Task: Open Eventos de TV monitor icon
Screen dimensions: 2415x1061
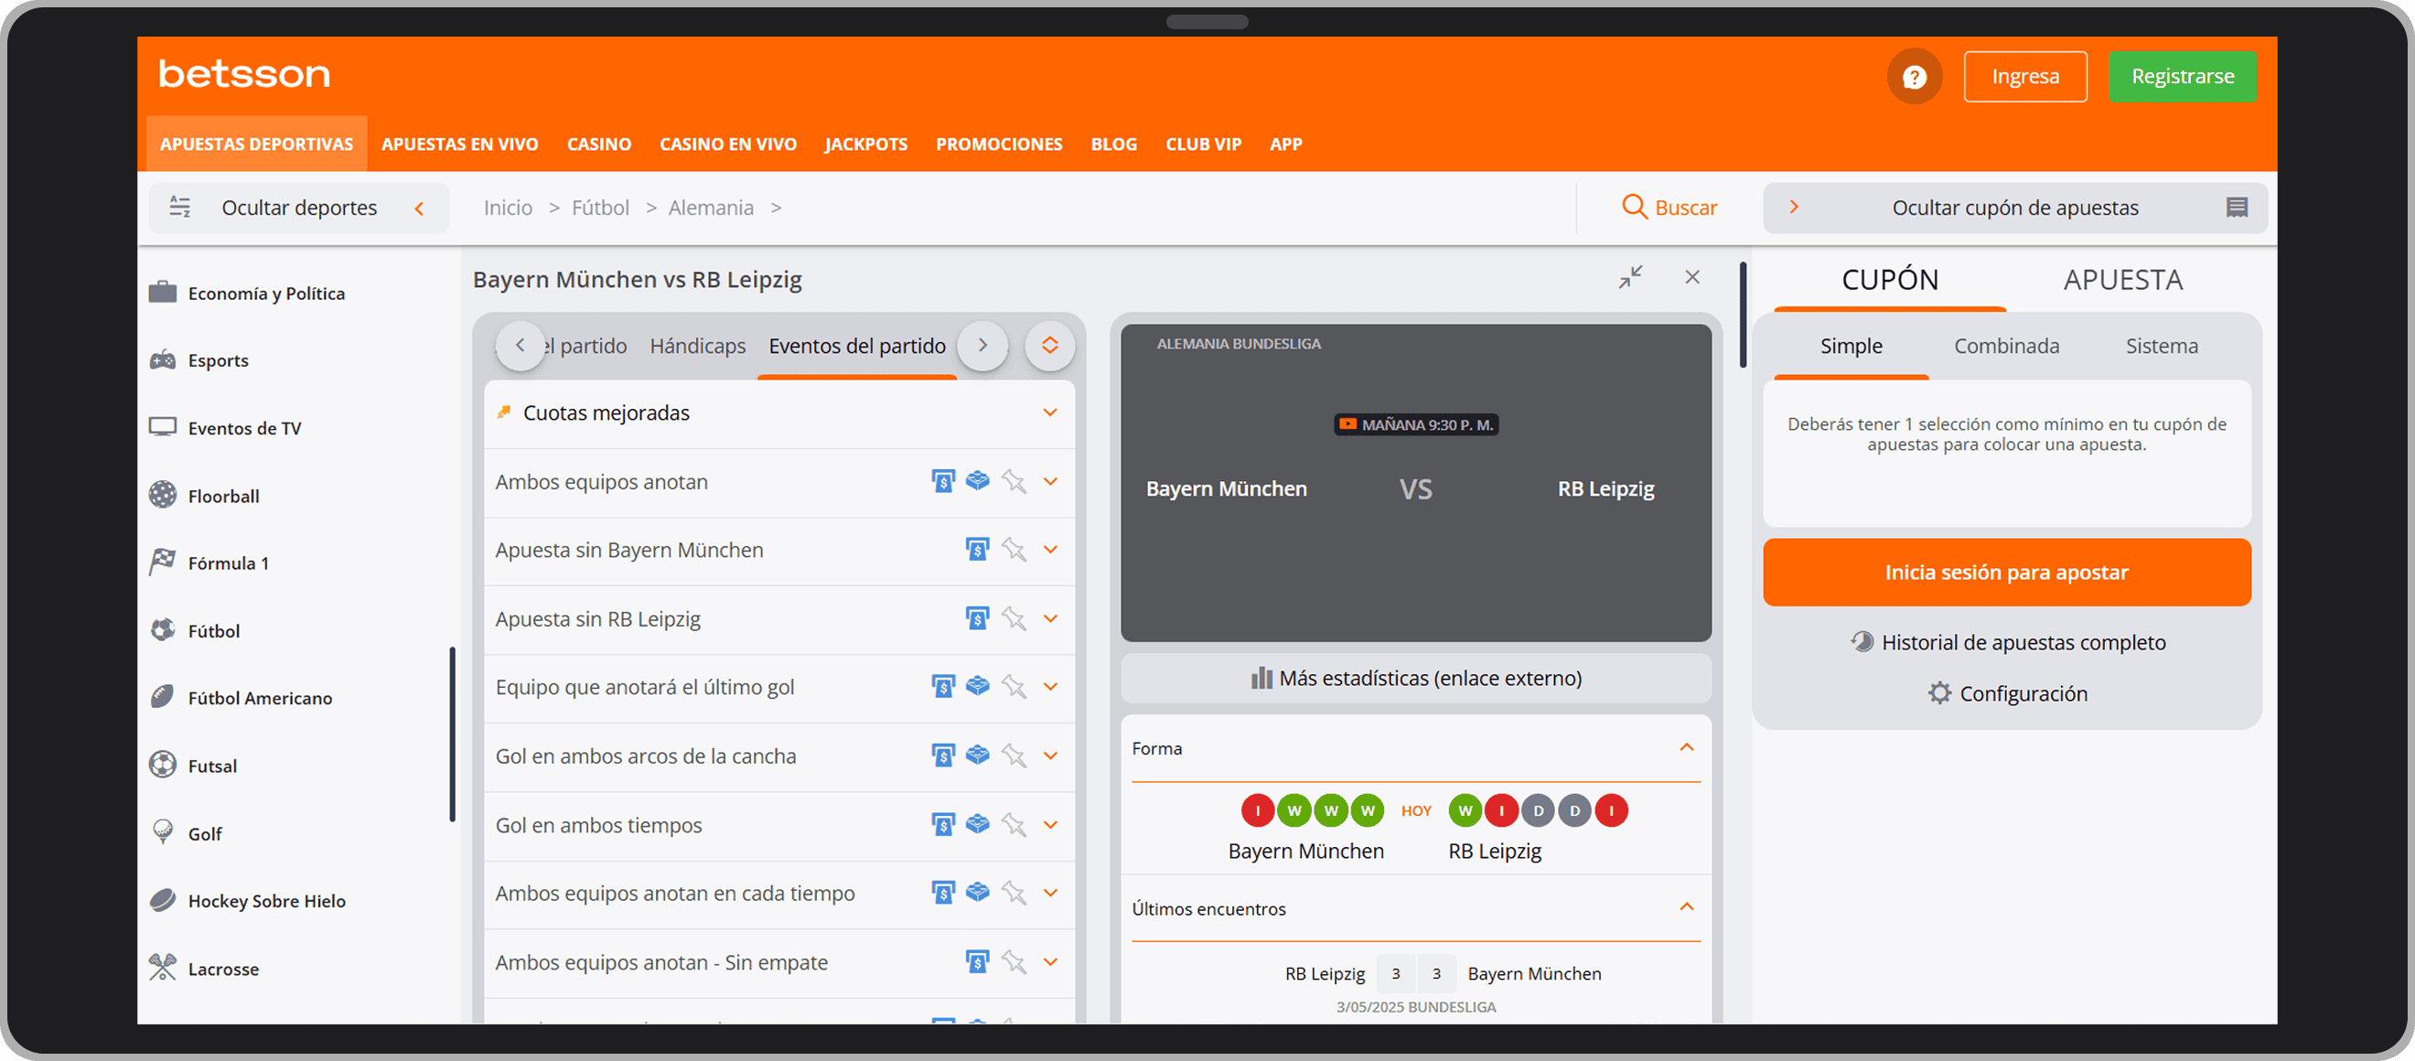Action: [x=162, y=427]
